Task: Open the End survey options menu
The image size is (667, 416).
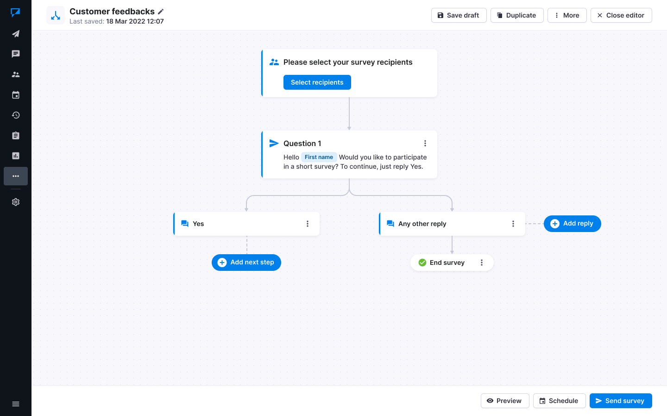Action: (x=482, y=262)
